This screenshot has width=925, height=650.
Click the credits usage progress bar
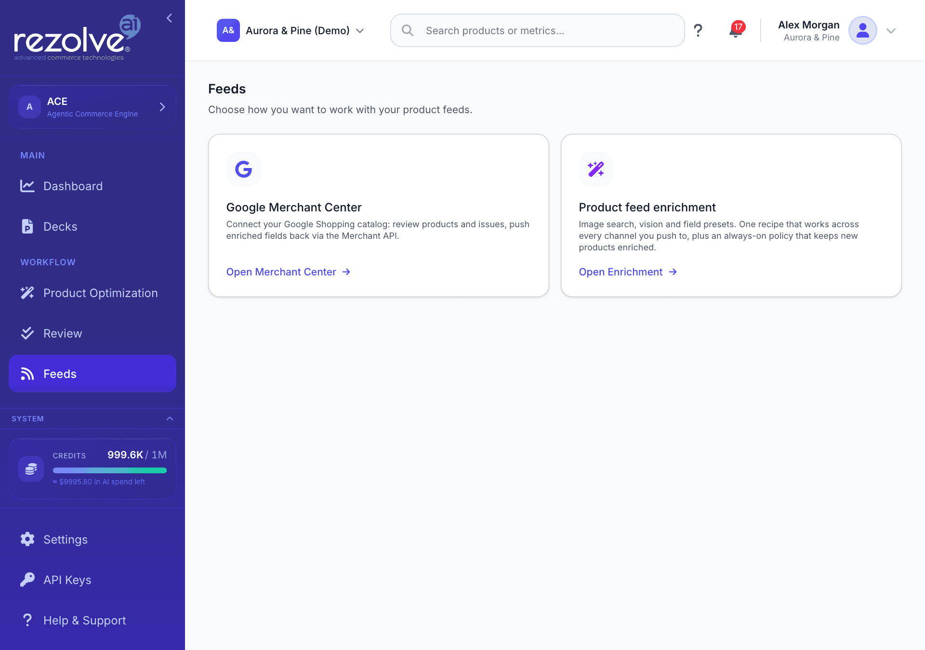click(x=110, y=470)
